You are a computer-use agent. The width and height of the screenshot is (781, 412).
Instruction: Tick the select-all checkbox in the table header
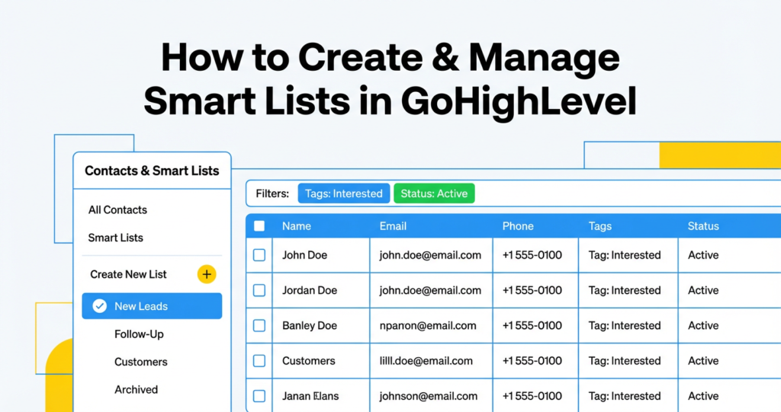pos(259,226)
